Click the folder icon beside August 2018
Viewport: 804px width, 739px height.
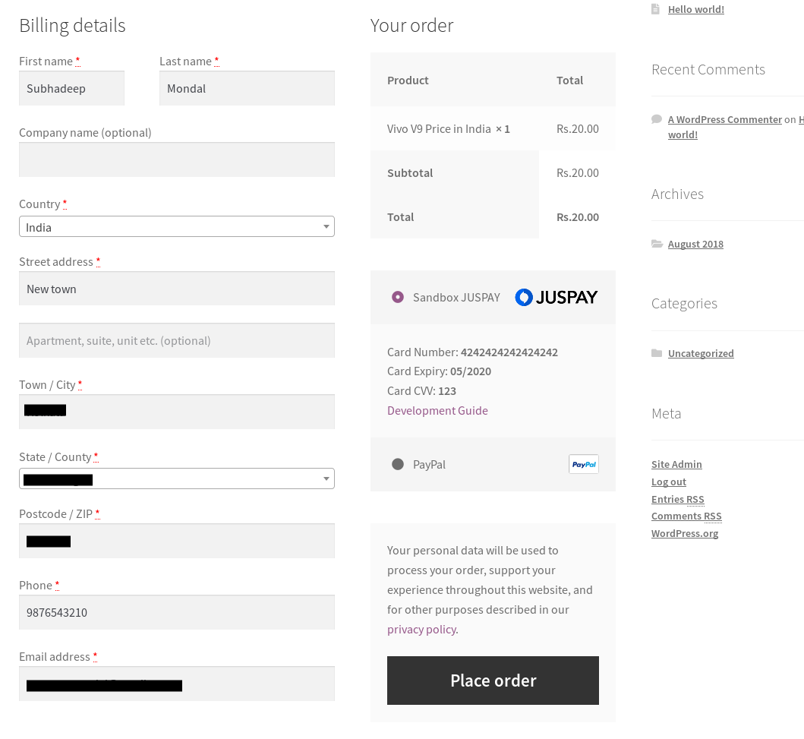[x=657, y=244]
